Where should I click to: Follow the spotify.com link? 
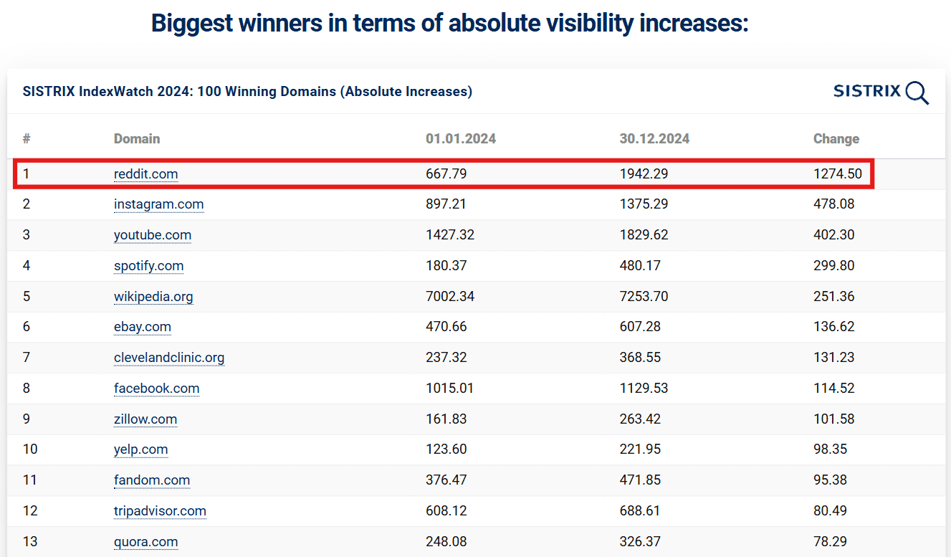(x=148, y=266)
